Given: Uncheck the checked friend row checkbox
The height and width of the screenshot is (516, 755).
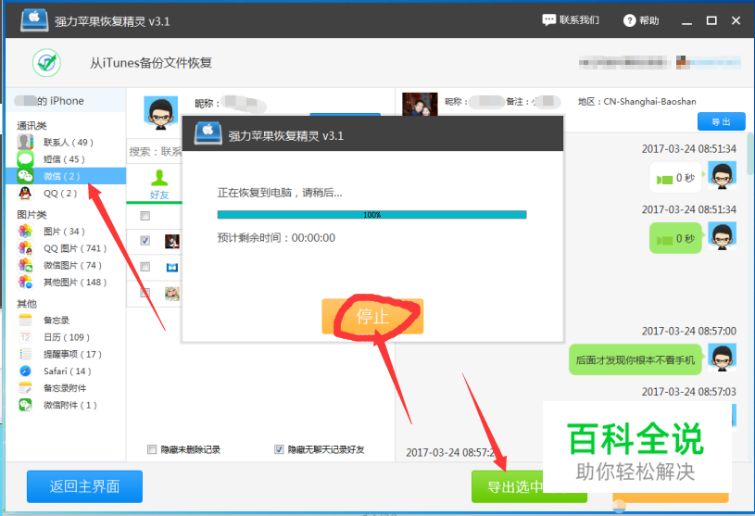Looking at the screenshot, I should [x=145, y=240].
